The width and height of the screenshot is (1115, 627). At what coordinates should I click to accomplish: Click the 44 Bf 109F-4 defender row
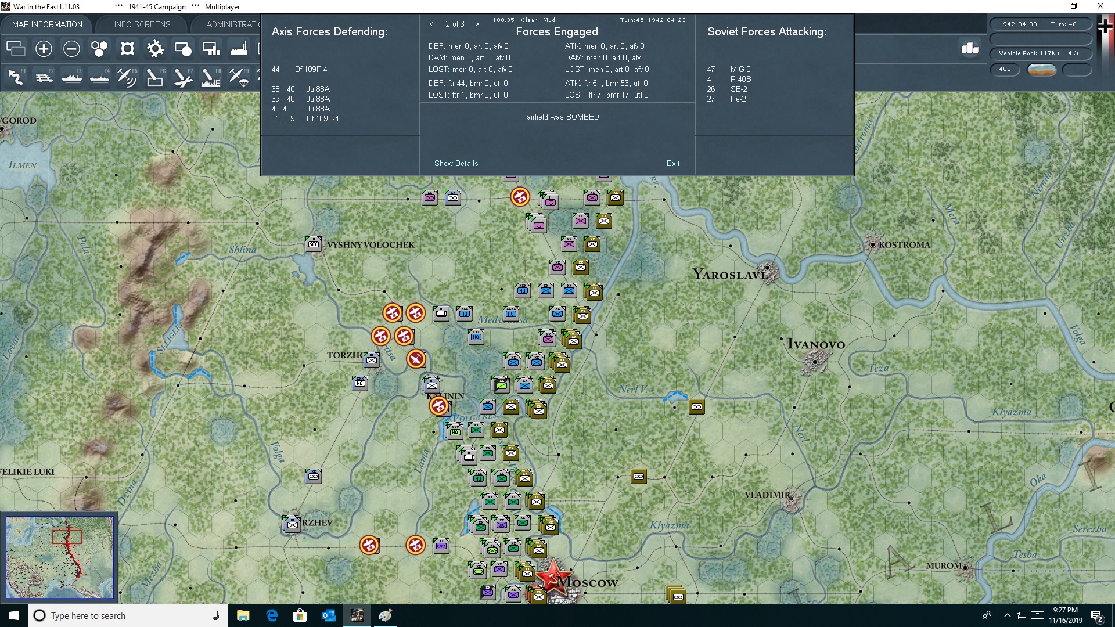click(300, 69)
